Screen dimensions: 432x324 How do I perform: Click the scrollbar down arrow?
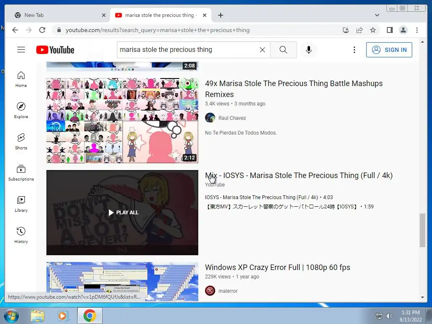tap(422, 297)
